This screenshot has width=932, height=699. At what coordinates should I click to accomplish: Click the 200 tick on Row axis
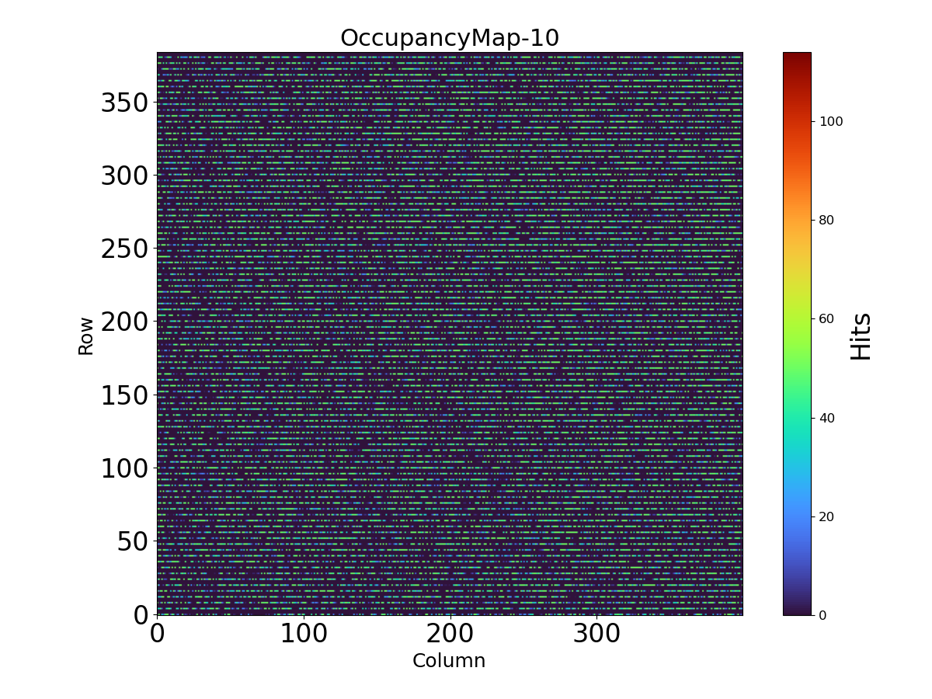click(124, 322)
